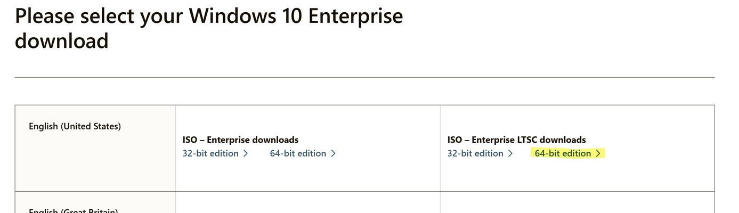Click blank area of United States language cell
Viewport: 739px width, 213px height.
click(x=95, y=165)
